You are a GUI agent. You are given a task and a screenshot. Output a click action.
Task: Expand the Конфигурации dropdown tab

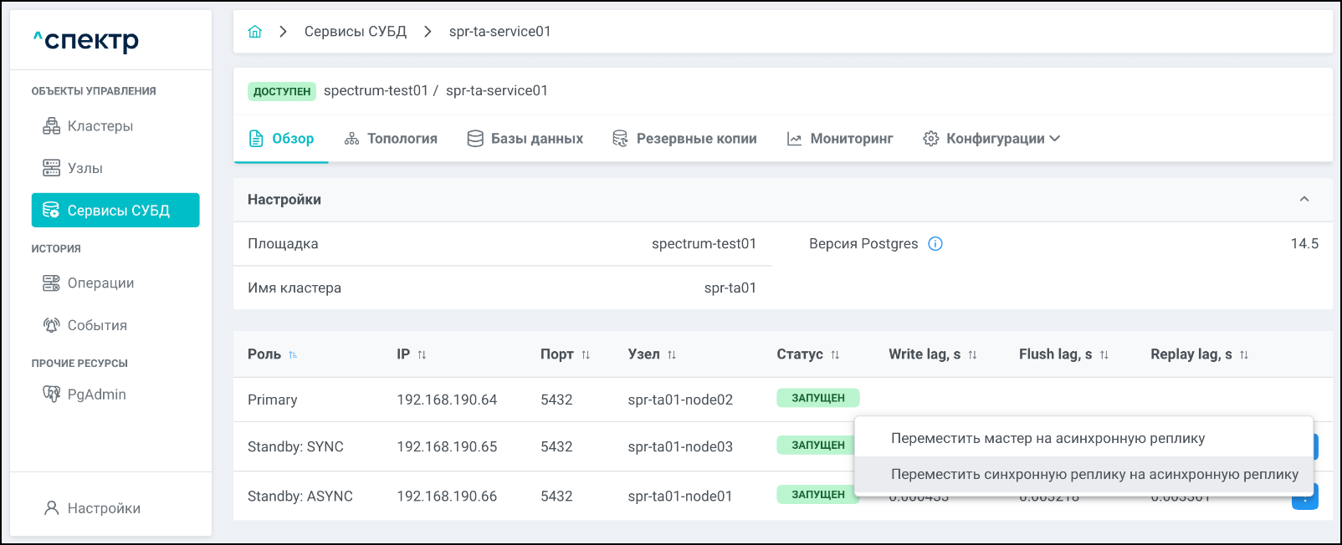point(991,139)
